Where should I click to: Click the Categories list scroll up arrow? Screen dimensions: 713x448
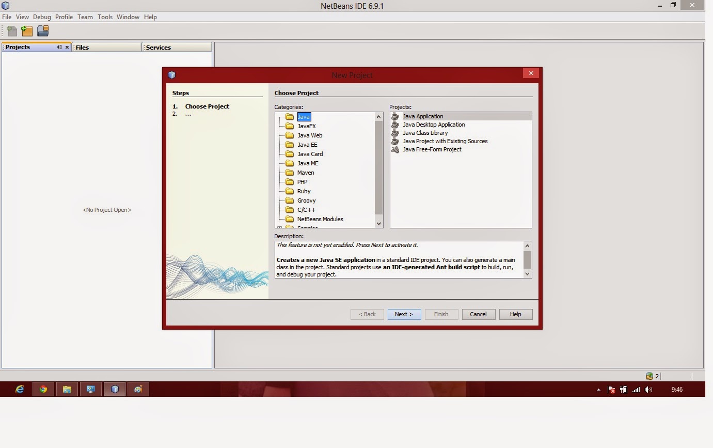(x=379, y=116)
